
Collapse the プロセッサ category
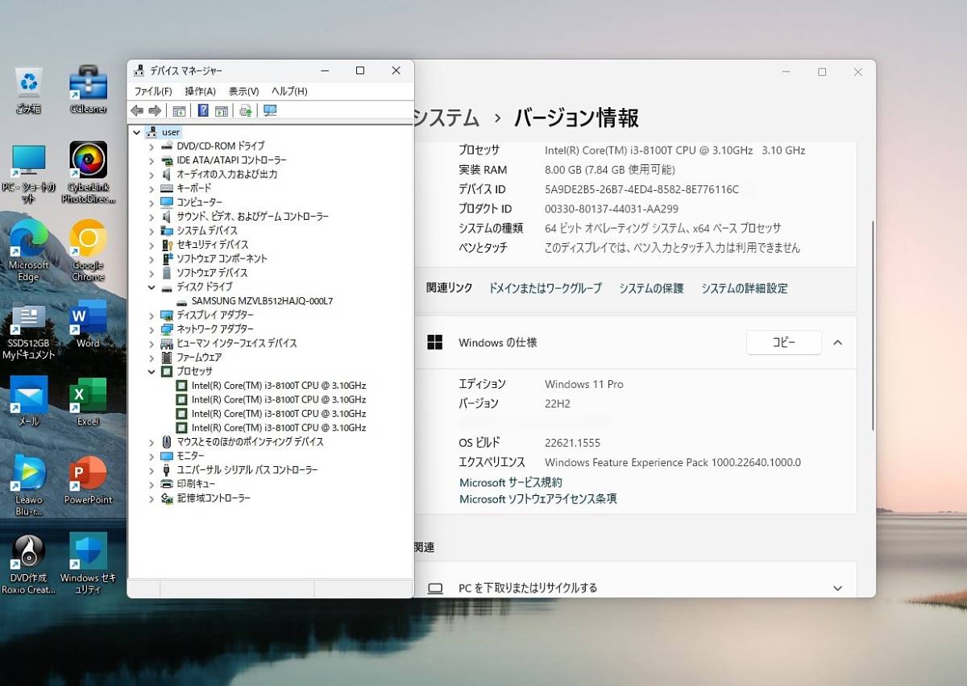click(152, 371)
